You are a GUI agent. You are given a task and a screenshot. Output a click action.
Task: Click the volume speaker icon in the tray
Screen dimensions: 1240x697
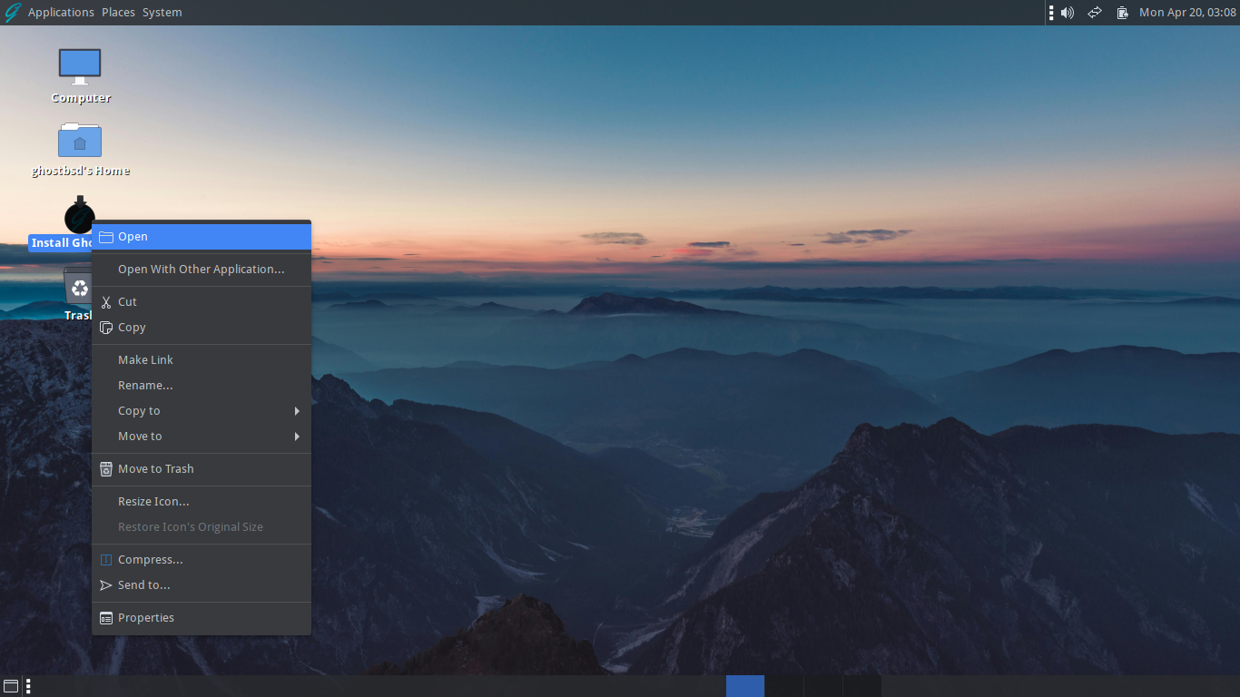pos(1066,12)
